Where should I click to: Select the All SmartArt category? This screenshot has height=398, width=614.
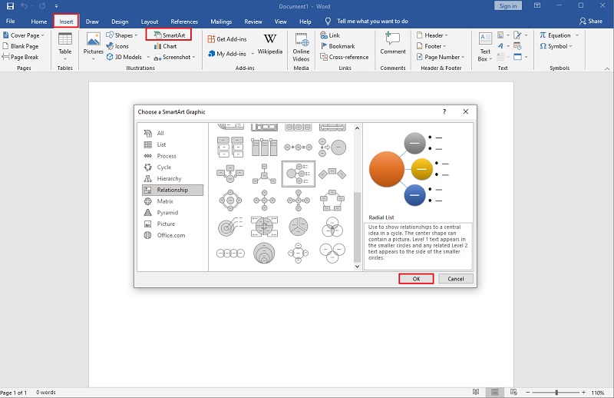173,133
